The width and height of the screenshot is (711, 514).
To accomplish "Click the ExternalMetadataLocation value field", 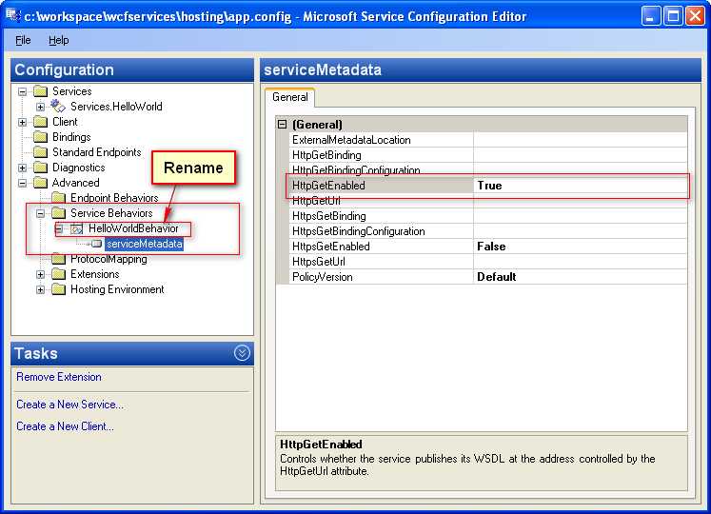I will pyautogui.click(x=580, y=140).
